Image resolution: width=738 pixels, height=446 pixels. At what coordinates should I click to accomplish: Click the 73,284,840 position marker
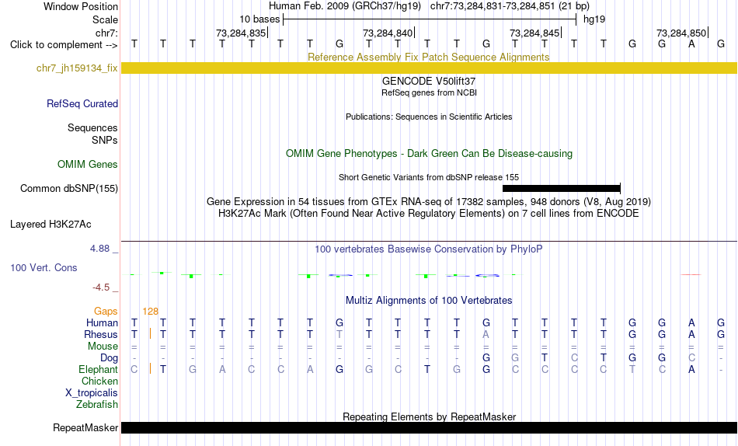tap(388, 33)
